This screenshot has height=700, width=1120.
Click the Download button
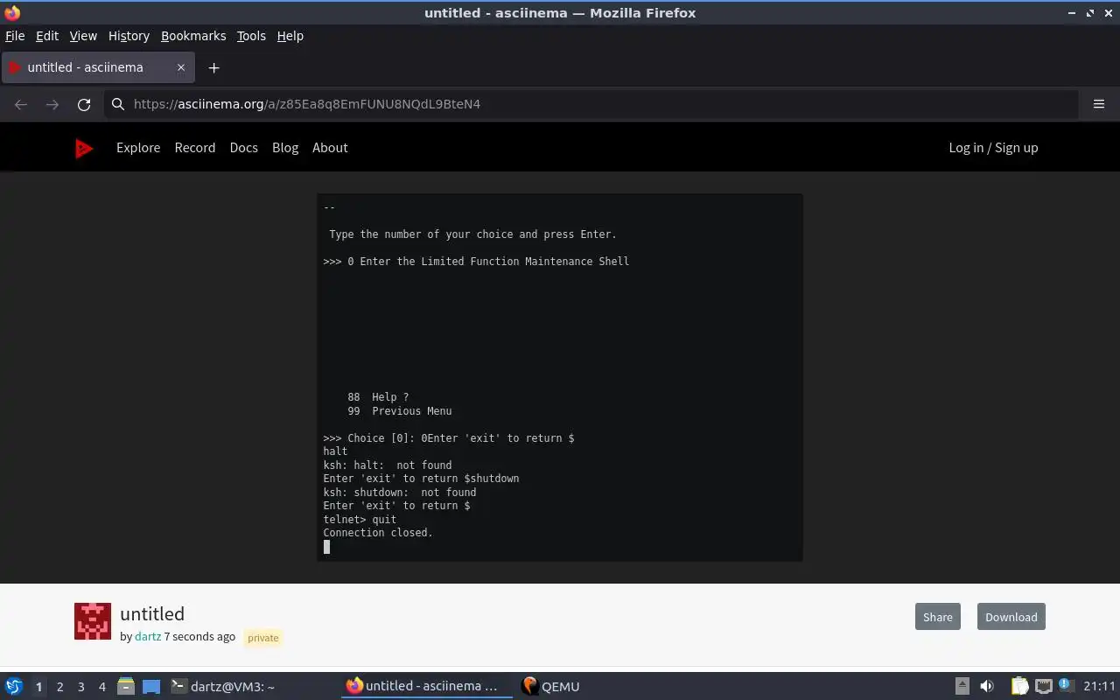tap(1011, 617)
